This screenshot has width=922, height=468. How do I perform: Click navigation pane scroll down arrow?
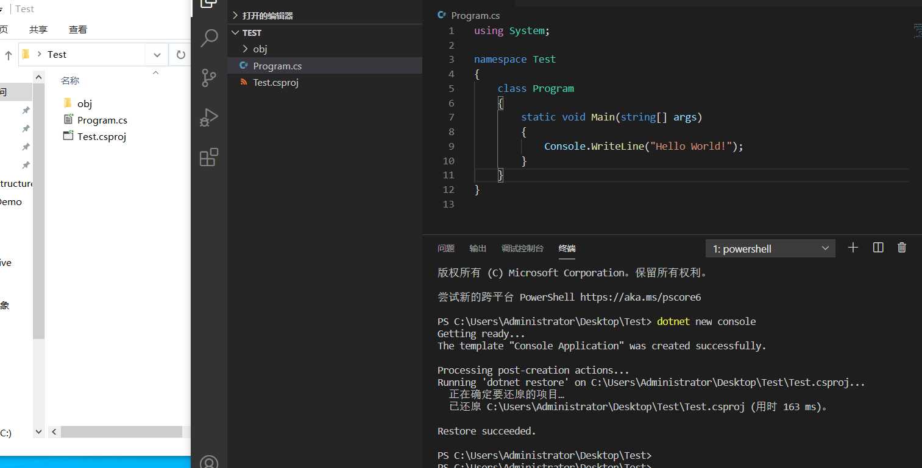tap(39, 432)
